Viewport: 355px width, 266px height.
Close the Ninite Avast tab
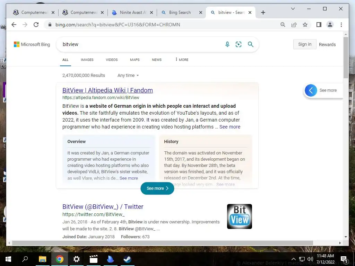[151, 12]
